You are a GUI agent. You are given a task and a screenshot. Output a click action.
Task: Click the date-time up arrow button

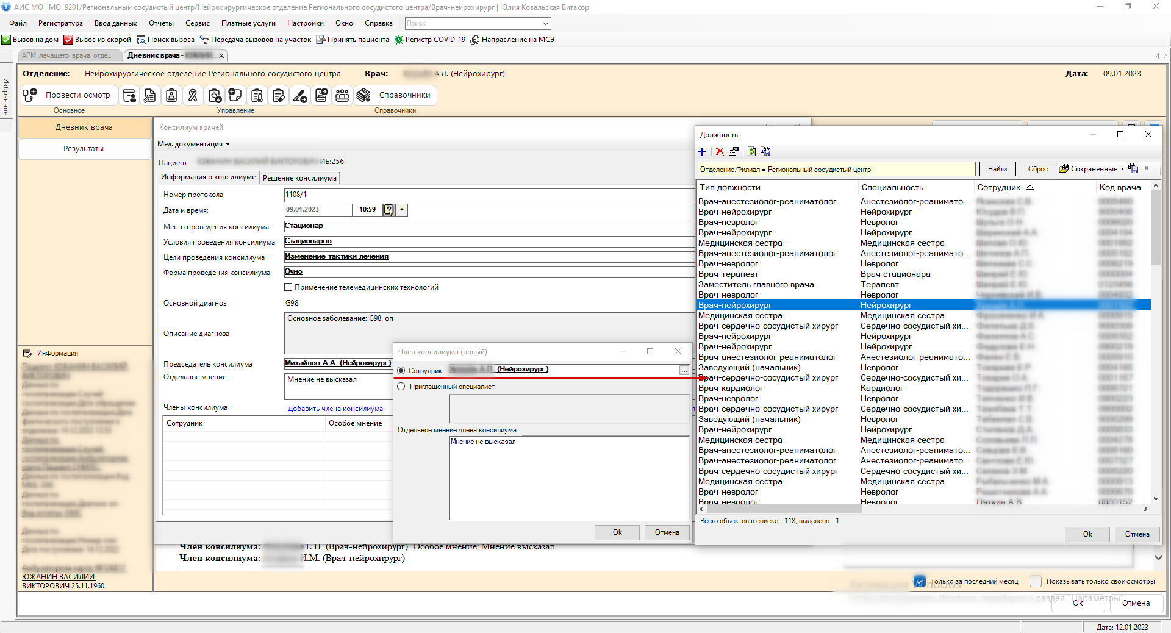402,210
